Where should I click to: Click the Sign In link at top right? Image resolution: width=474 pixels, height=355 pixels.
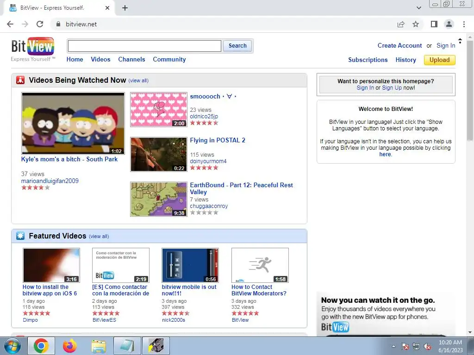pyautogui.click(x=446, y=45)
